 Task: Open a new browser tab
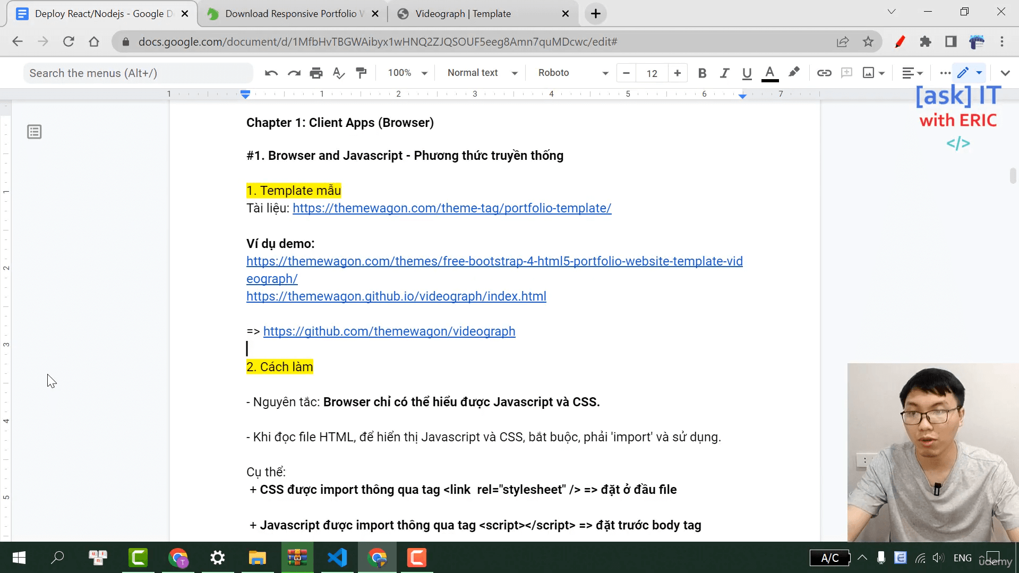point(596,14)
